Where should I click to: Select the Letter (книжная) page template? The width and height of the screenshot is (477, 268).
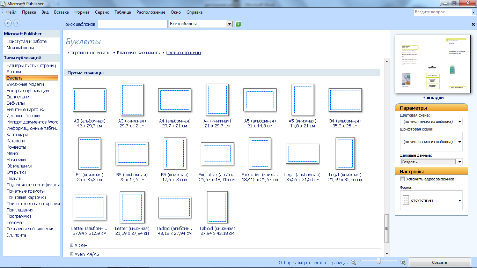[x=132, y=207]
